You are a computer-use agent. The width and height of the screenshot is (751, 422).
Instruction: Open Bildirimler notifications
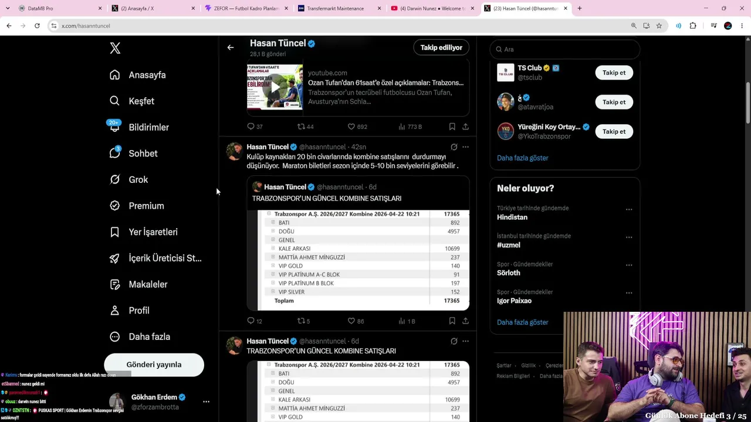coord(139,127)
